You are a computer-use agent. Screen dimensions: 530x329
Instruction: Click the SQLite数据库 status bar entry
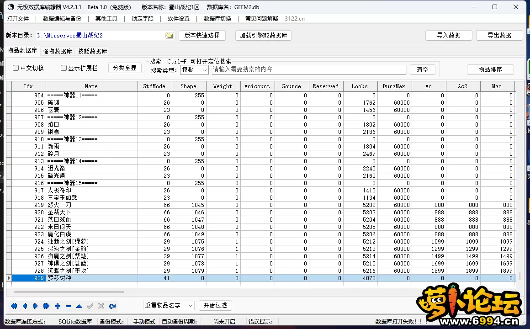click(75, 322)
